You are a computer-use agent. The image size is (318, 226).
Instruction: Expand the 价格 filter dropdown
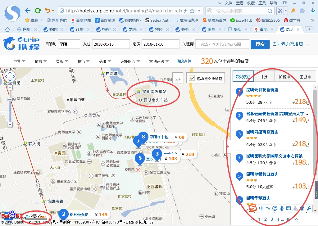[41, 61]
